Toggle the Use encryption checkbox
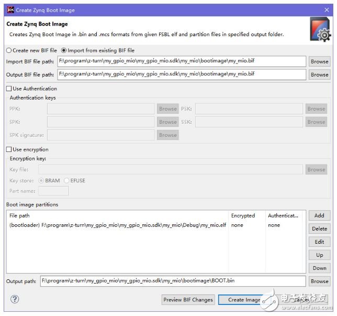The height and width of the screenshot is (316, 337). 9,149
